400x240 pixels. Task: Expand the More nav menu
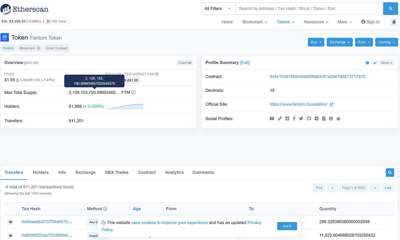[x=345, y=22]
